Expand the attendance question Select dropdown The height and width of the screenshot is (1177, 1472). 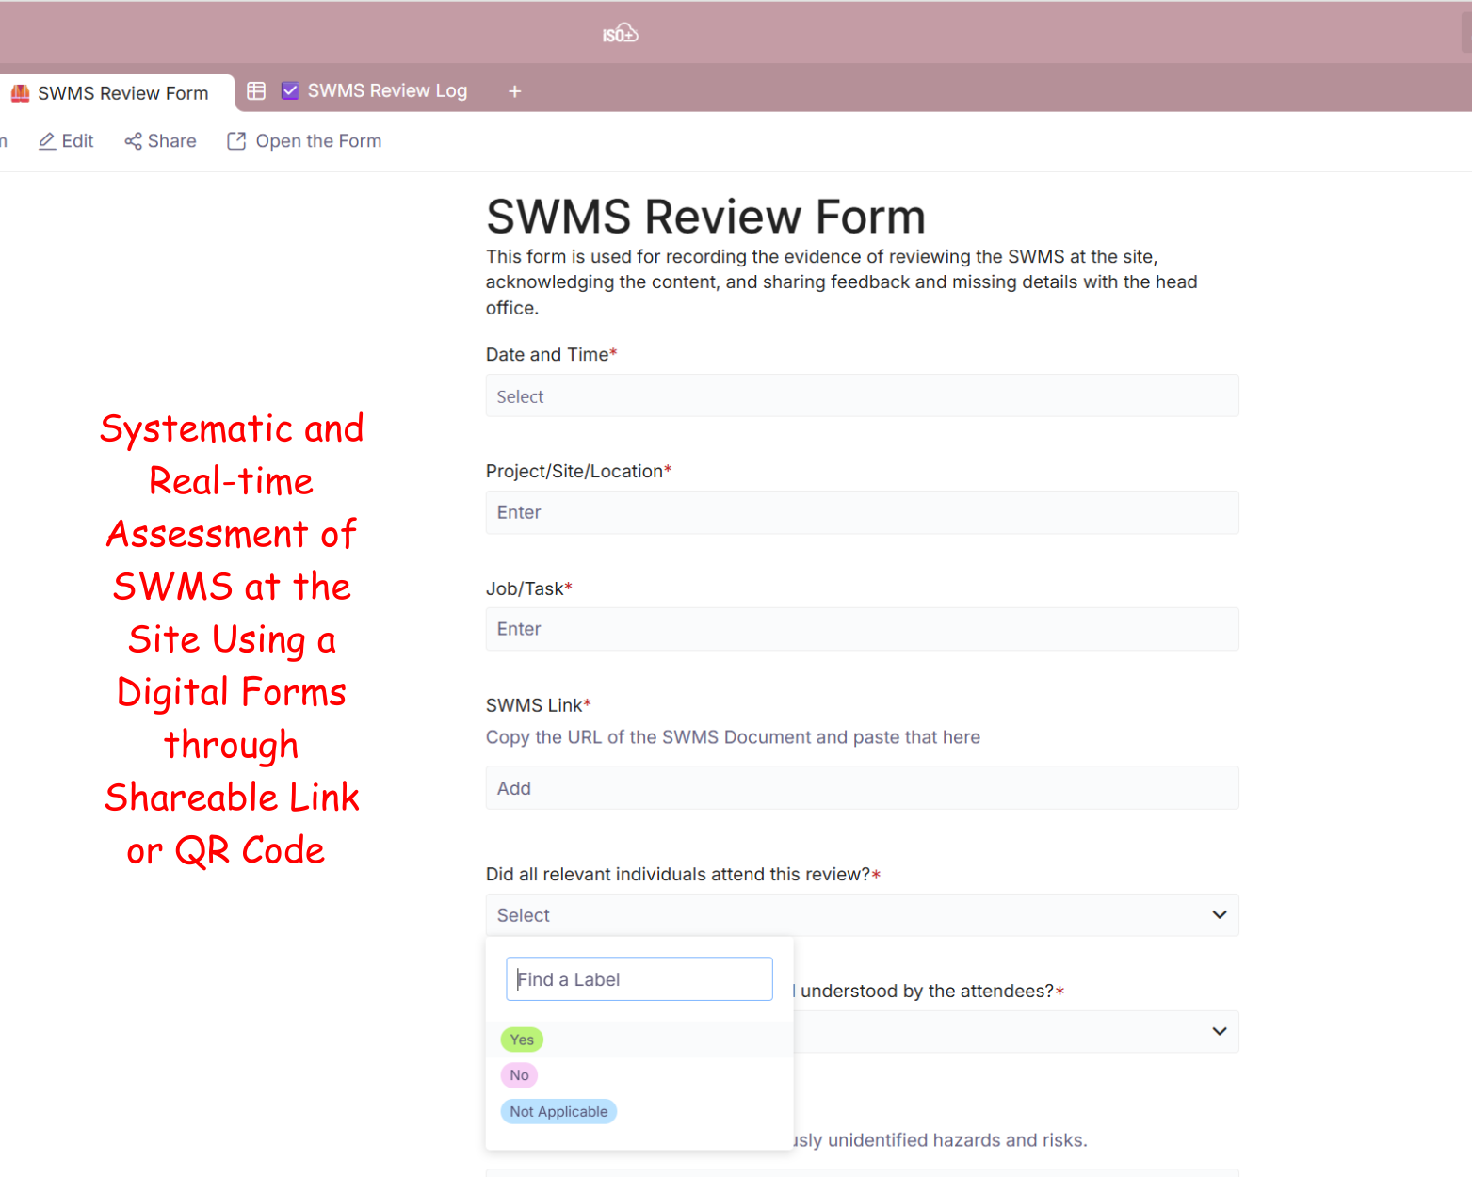(861, 915)
